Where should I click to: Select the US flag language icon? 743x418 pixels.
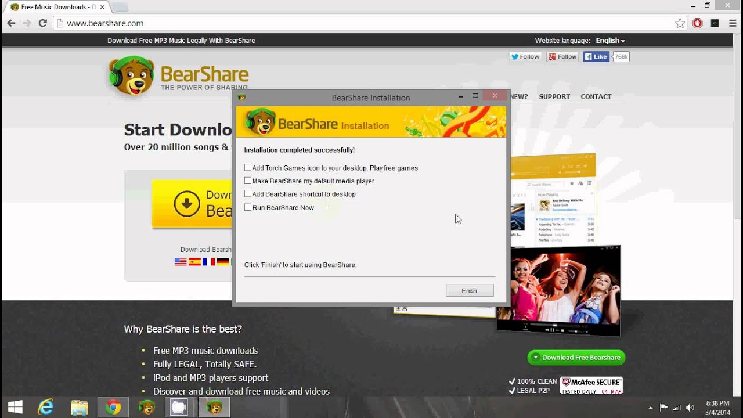pyautogui.click(x=181, y=262)
